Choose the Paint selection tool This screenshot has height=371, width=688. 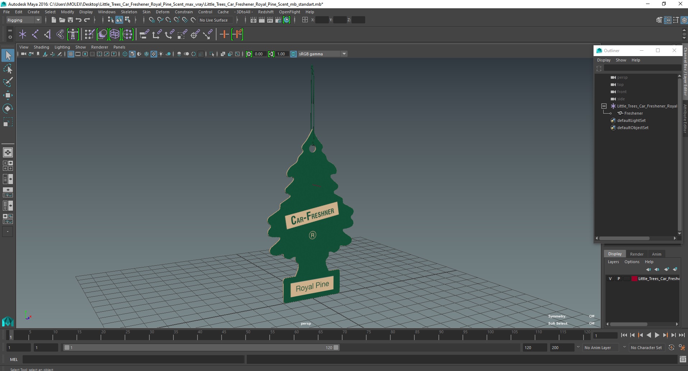[x=8, y=82]
